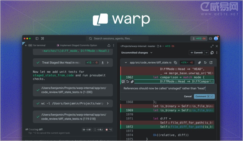The height and width of the screenshot is (141, 243).
Task: Click in the review comment text box
Action: [x=168, y=88]
